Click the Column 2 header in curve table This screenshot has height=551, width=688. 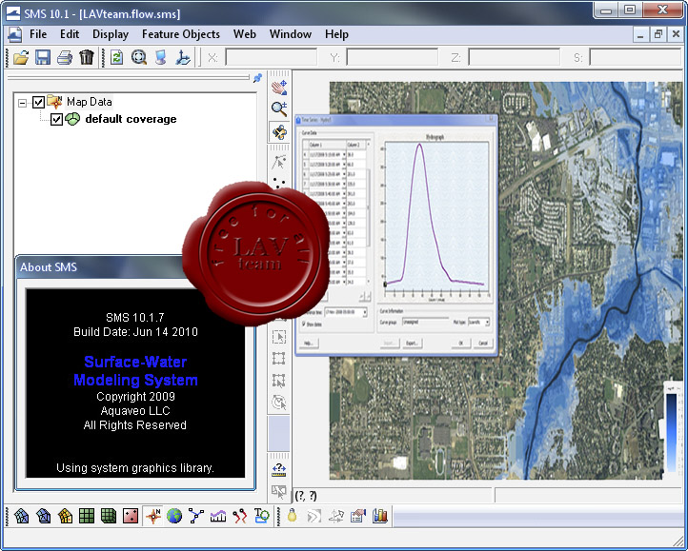tap(355, 145)
